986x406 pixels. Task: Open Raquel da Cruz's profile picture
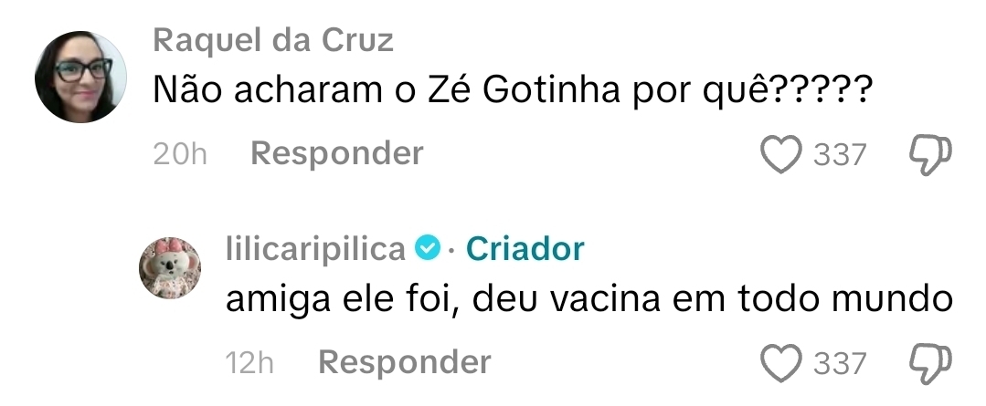tap(80, 78)
